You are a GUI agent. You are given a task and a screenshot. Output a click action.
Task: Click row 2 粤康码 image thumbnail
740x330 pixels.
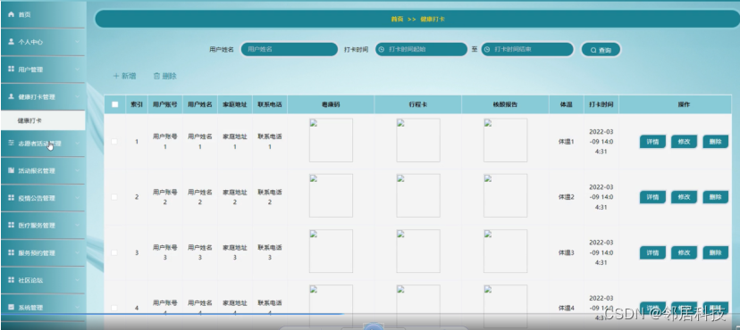[331, 196]
